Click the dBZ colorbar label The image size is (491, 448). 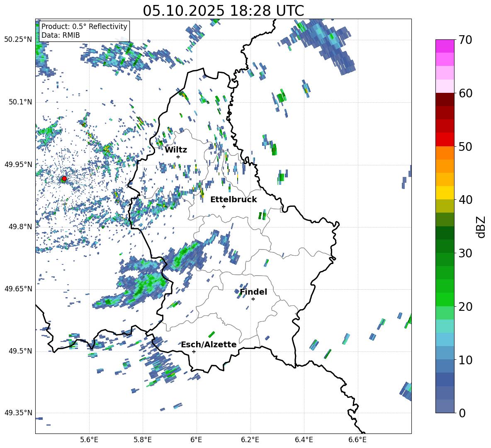coord(480,227)
